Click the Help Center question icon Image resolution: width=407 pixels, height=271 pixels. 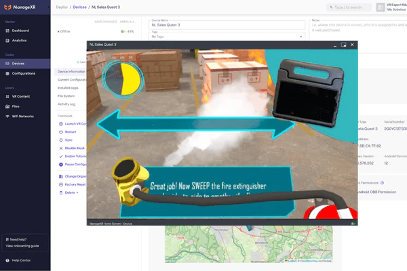(x=7, y=260)
